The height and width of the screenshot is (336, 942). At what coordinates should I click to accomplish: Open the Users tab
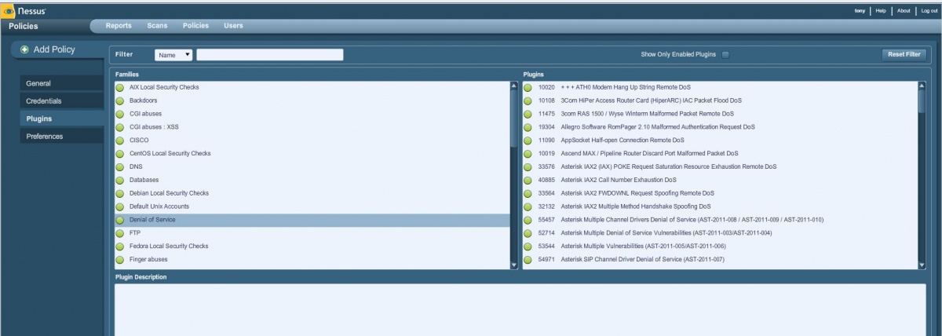(x=233, y=26)
